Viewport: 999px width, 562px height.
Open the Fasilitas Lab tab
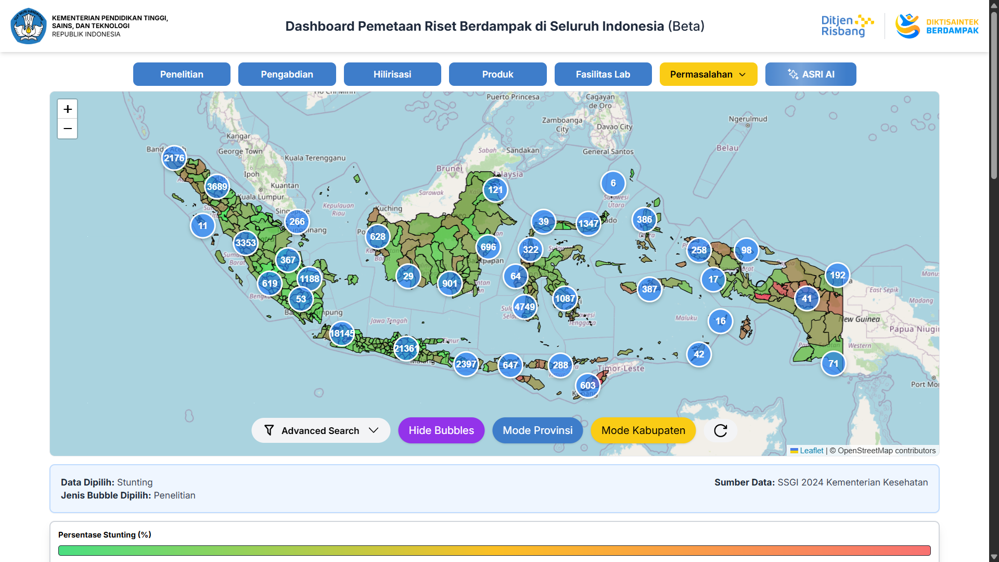point(603,74)
